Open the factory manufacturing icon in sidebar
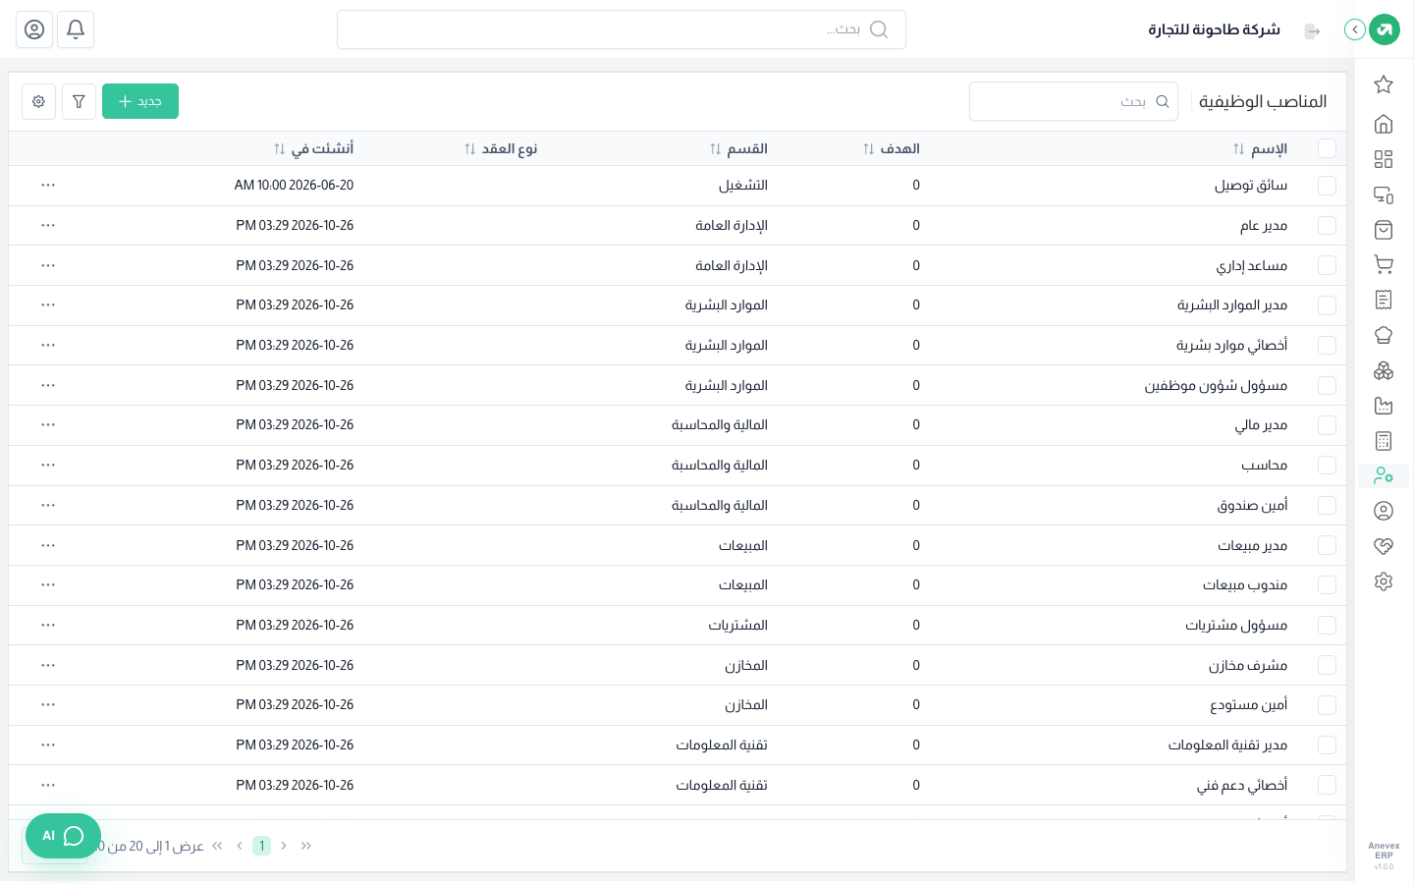 [1384, 406]
